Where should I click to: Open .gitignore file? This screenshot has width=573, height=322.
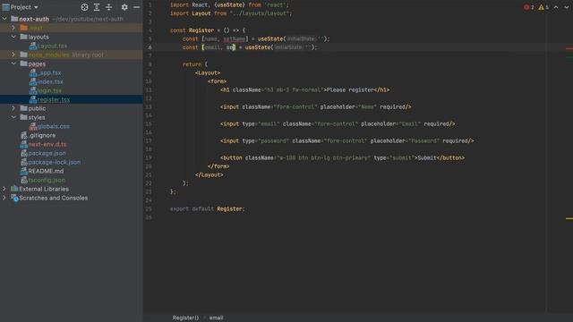(42, 135)
